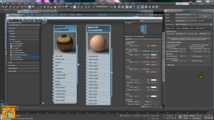Click the Layer 3 Scatter color swatch

tap(153, 69)
